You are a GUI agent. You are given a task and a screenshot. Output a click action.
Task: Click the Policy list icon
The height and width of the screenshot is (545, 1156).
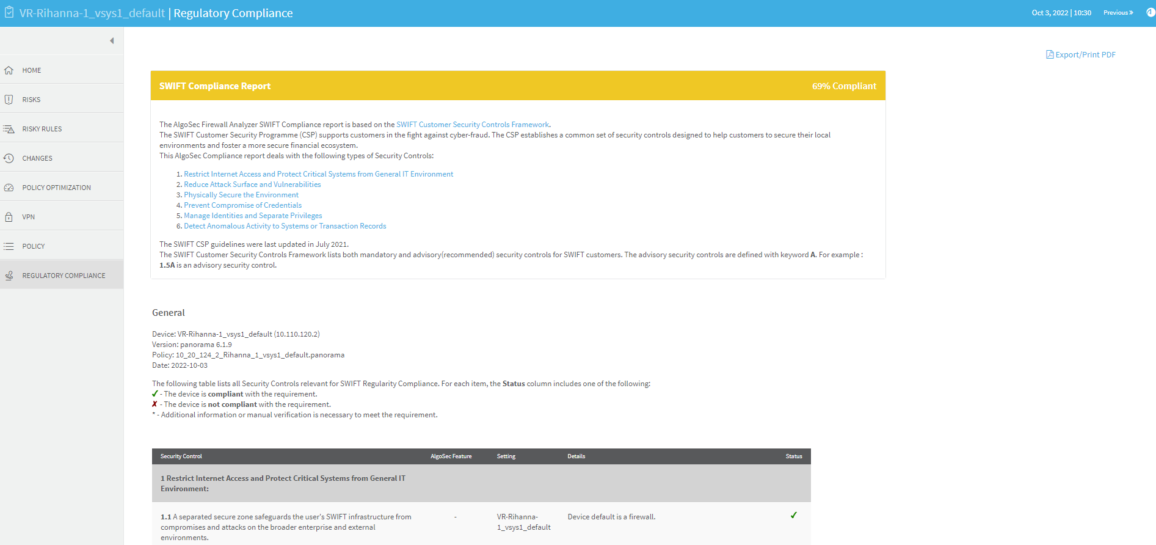coord(9,246)
